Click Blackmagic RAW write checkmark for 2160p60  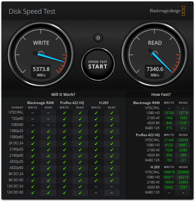click(x=33, y=156)
